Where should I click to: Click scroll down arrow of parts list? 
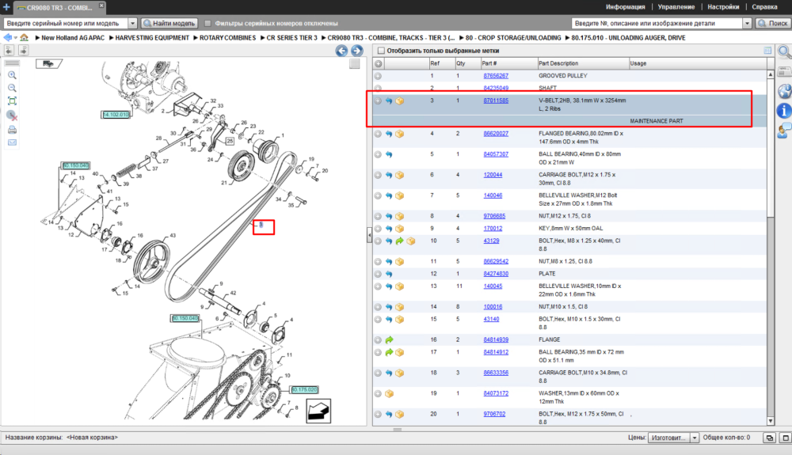(x=771, y=421)
